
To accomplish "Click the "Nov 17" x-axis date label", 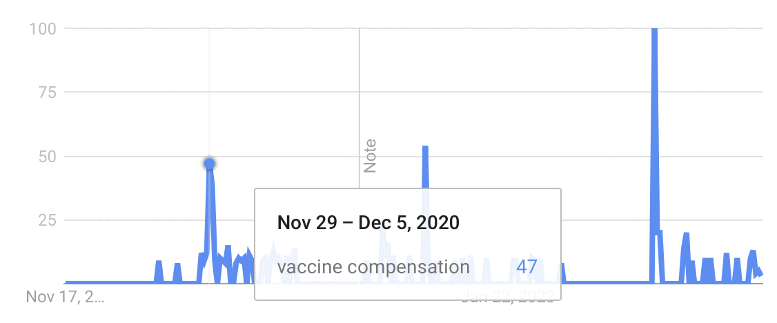I will click(x=65, y=297).
